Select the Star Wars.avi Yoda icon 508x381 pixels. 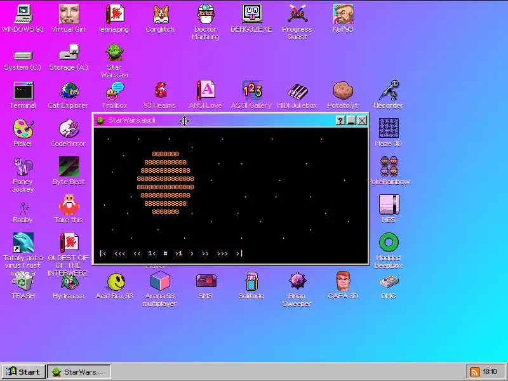[114, 61]
